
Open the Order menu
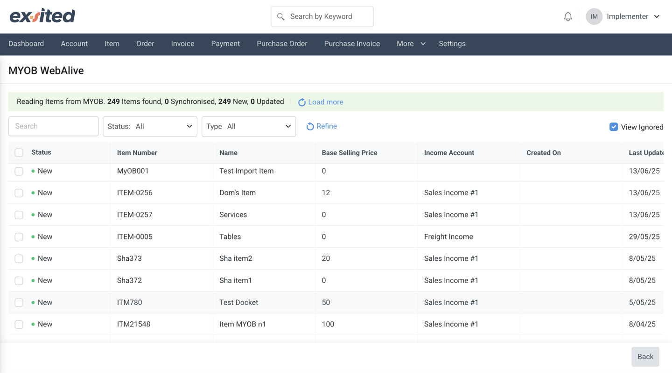pyautogui.click(x=145, y=44)
